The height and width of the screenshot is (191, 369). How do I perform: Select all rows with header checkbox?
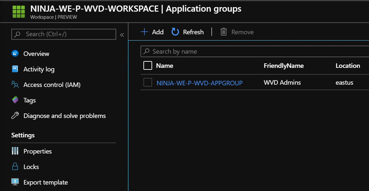pyautogui.click(x=148, y=66)
